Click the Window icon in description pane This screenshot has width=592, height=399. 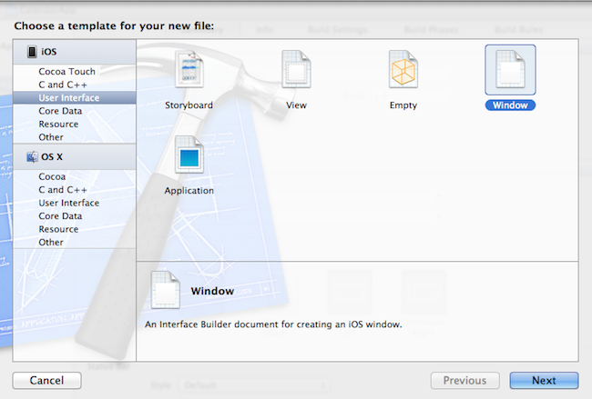point(166,290)
